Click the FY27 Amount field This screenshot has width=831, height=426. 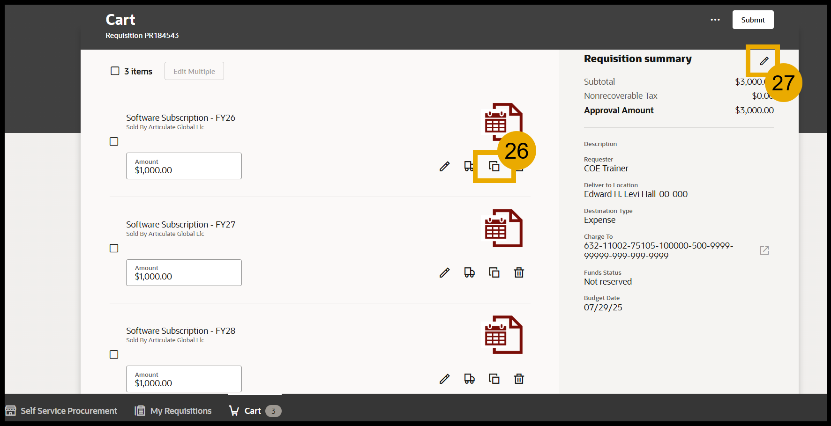[184, 272]
